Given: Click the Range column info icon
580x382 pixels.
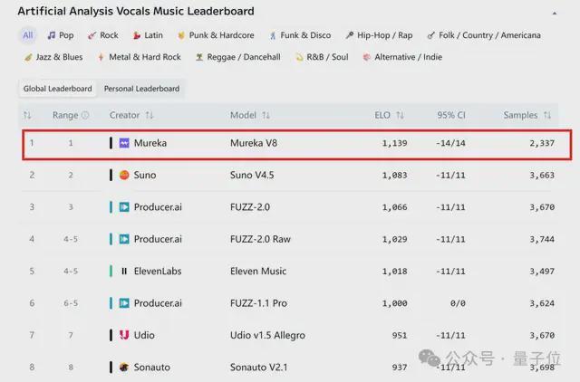Looking at the screenshot, I should pos(85,116).
